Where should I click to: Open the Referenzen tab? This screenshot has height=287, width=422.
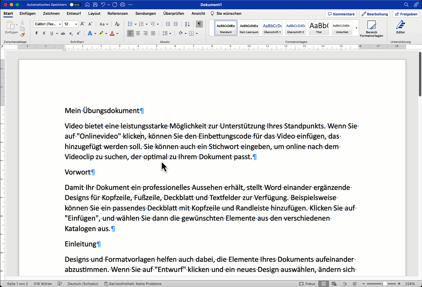(118, 14)
